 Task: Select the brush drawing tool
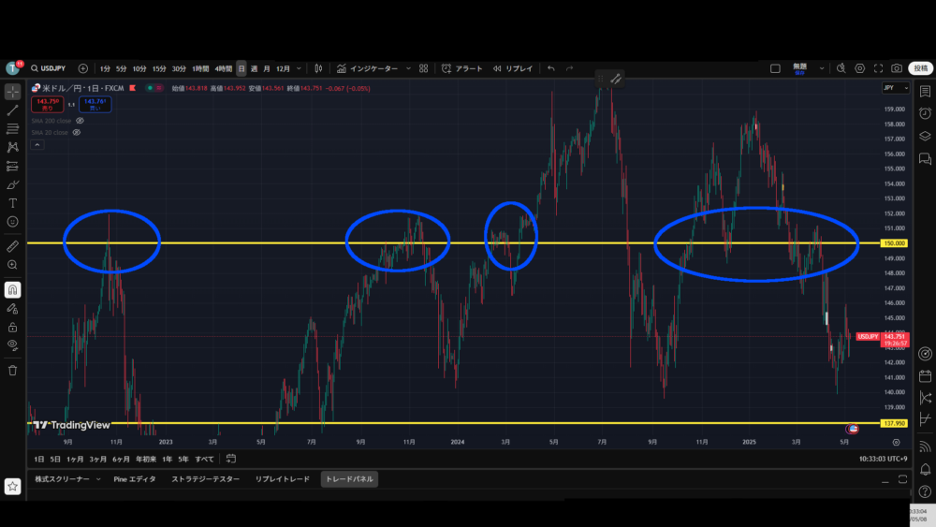click(12, 184)
